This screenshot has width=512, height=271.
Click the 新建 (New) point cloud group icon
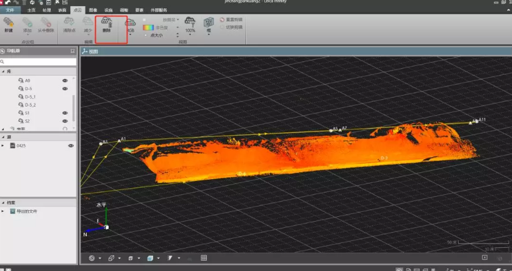pyautogui.click(x=9, y=23)
